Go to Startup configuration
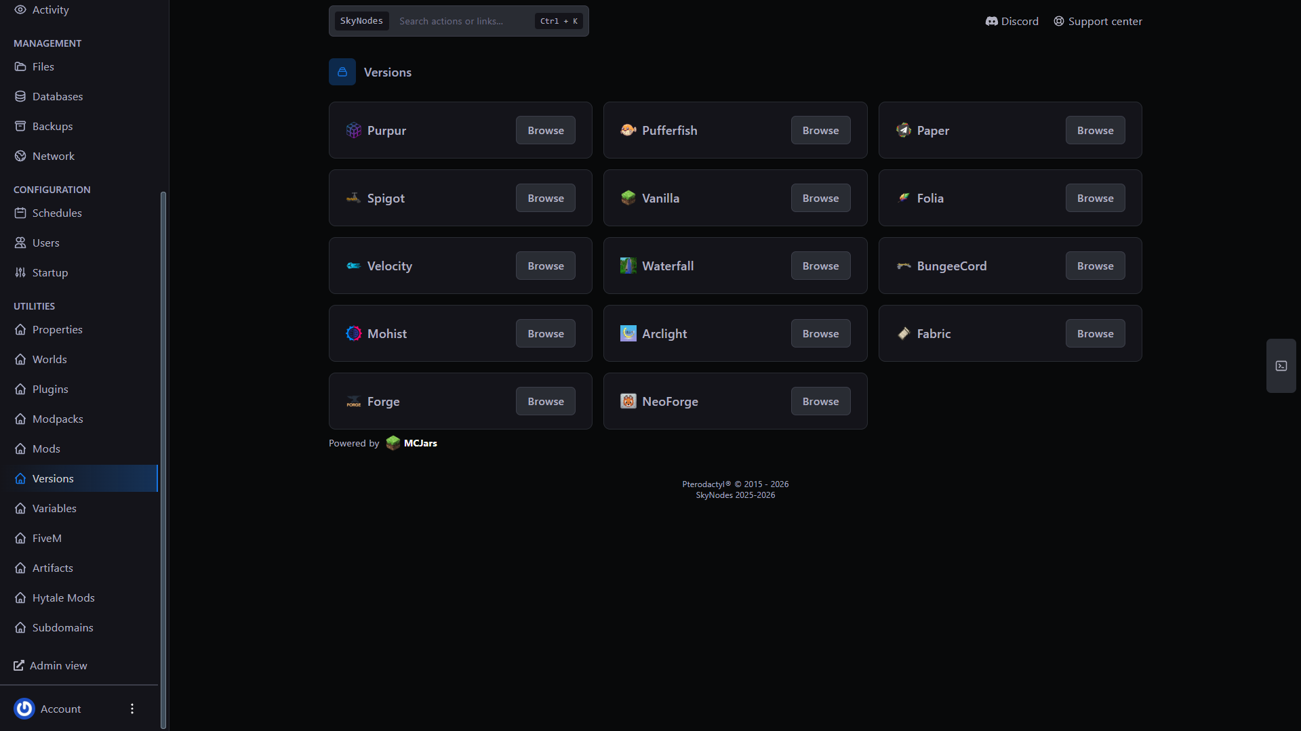This screenshot has height=731, width=1301. tap(79, 272)
